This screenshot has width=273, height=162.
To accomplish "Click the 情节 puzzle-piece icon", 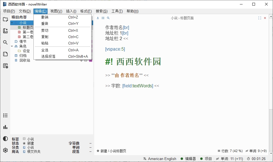I will [16, 41].
